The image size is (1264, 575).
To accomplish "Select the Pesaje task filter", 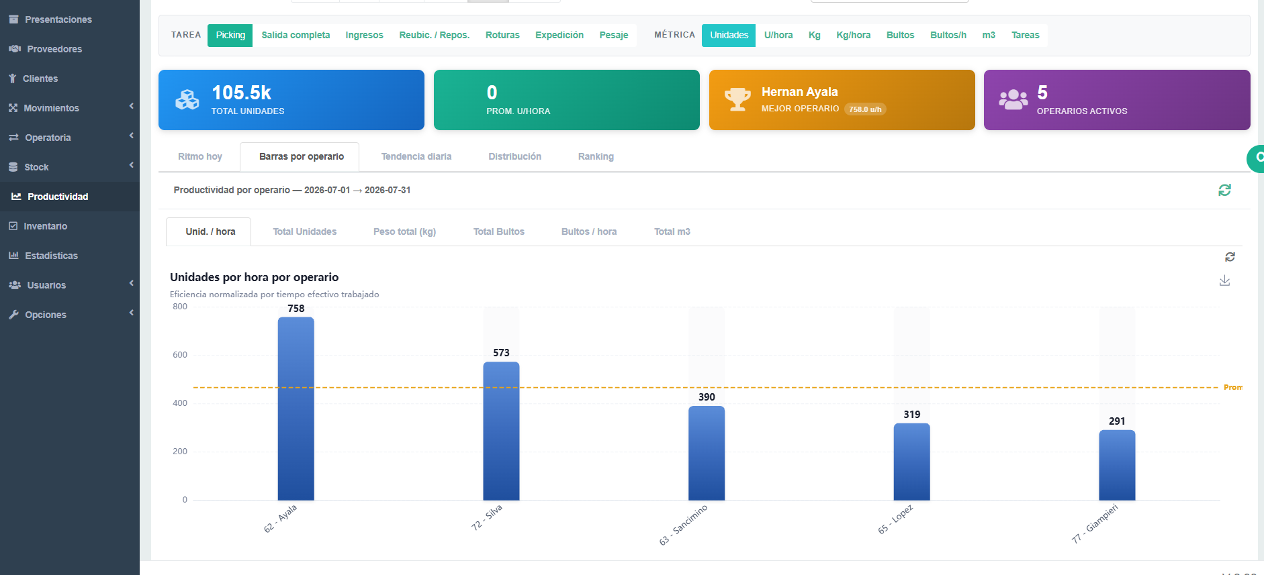I will pos(614,36).
